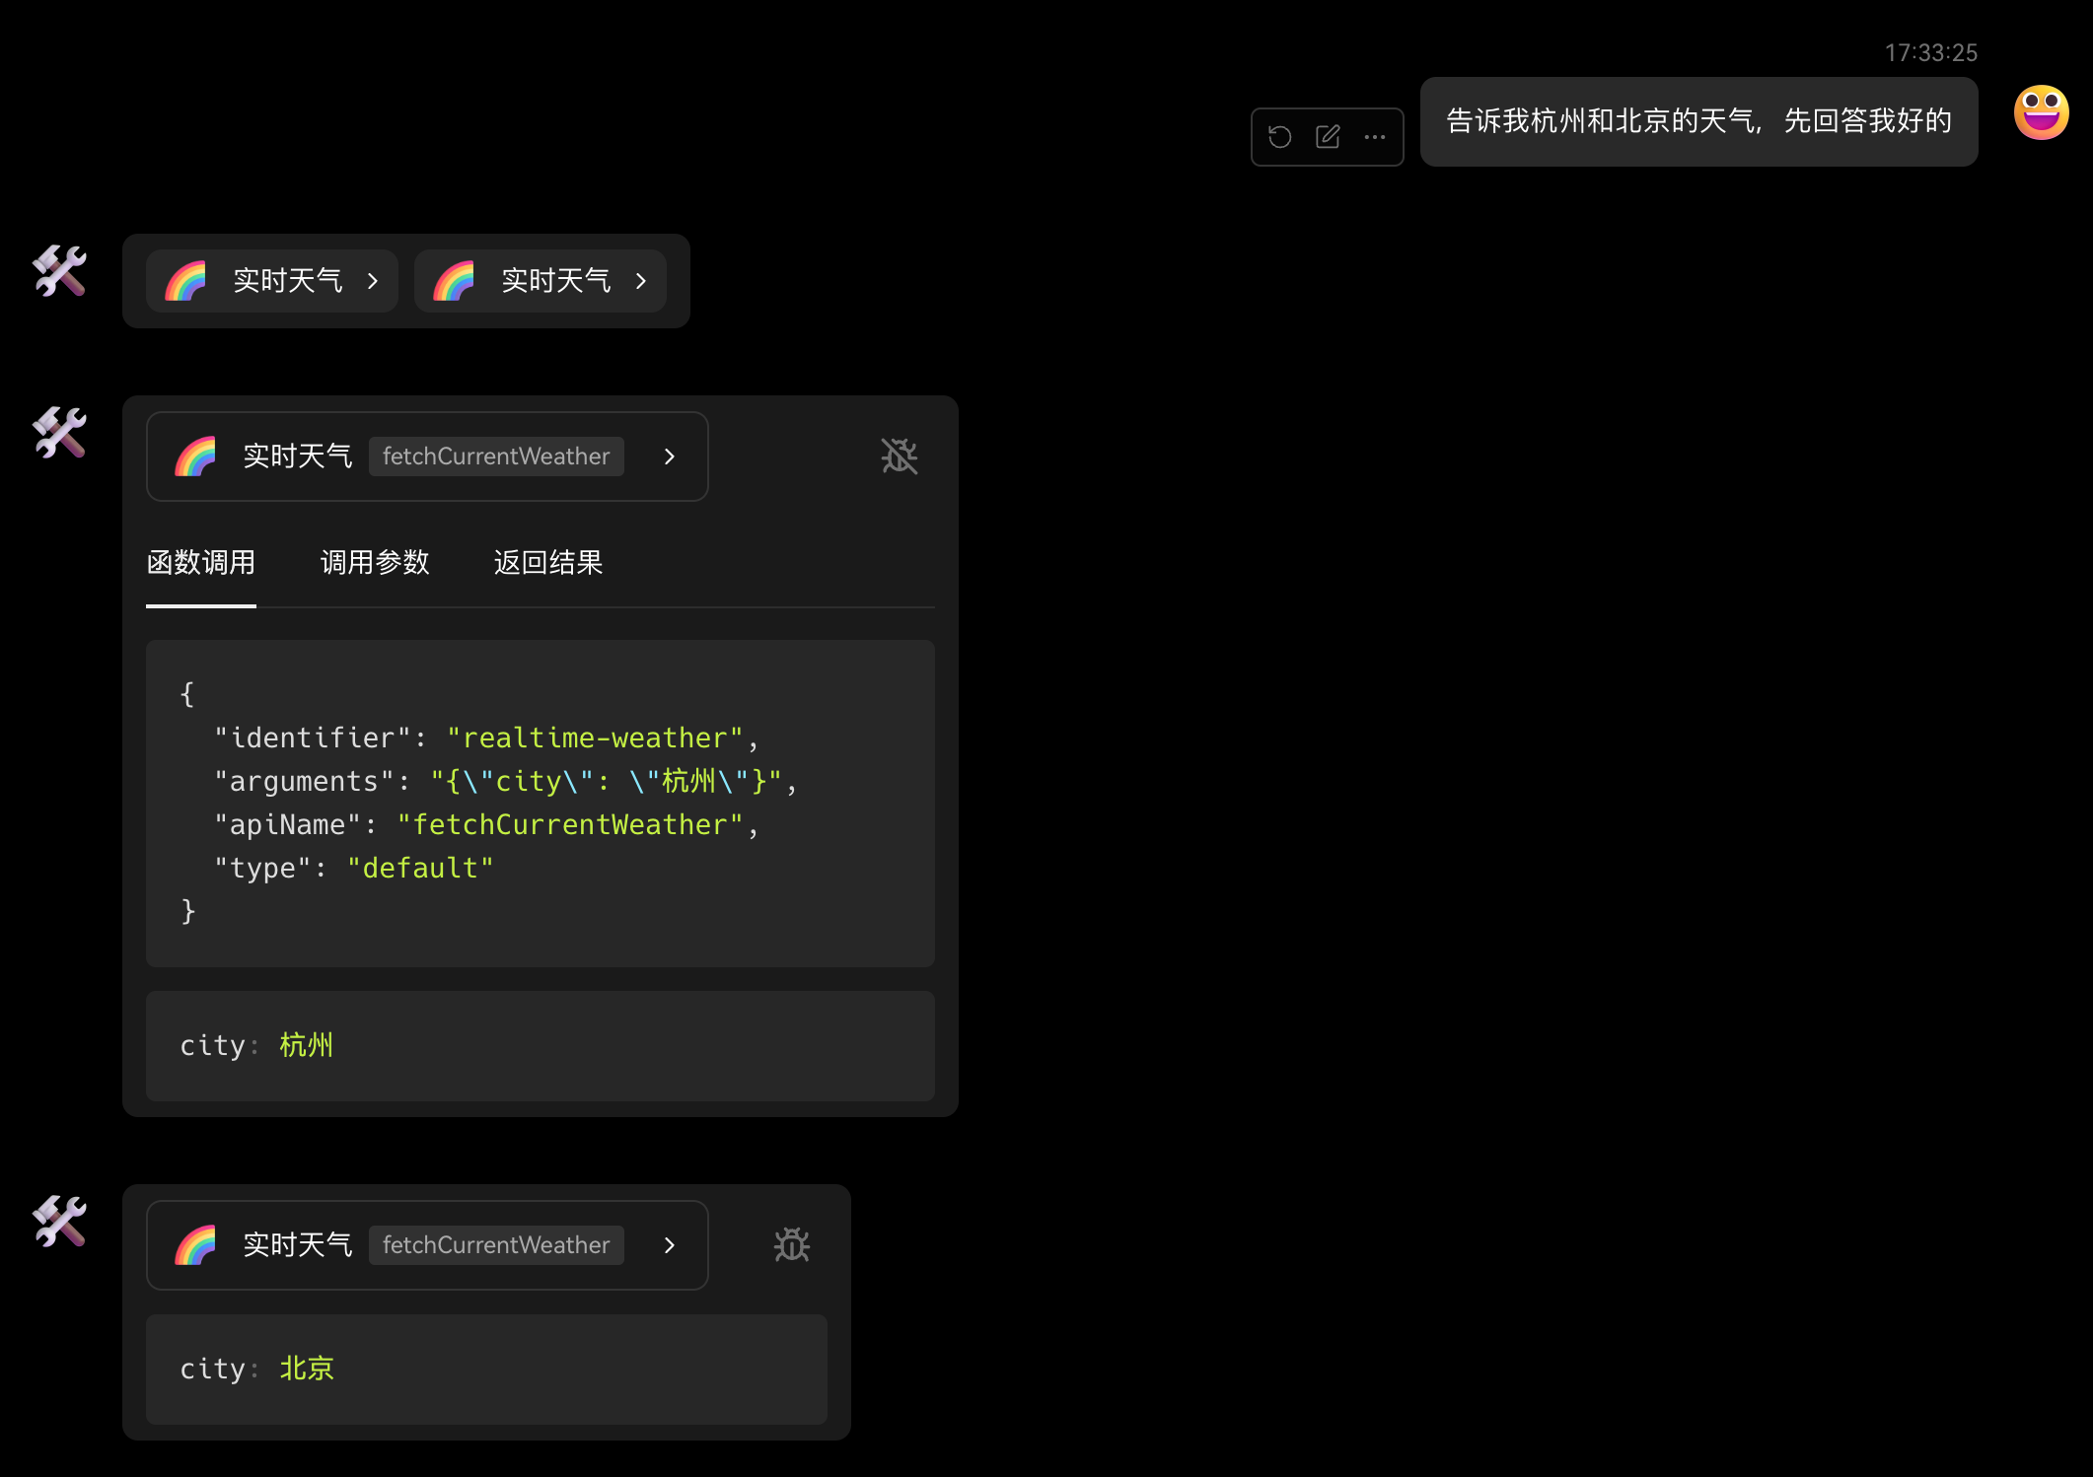Image resolution: width=2093 pixels, height=1477 pixels.
Task: Click the "type": "default" line
Action: click(353, 868)
